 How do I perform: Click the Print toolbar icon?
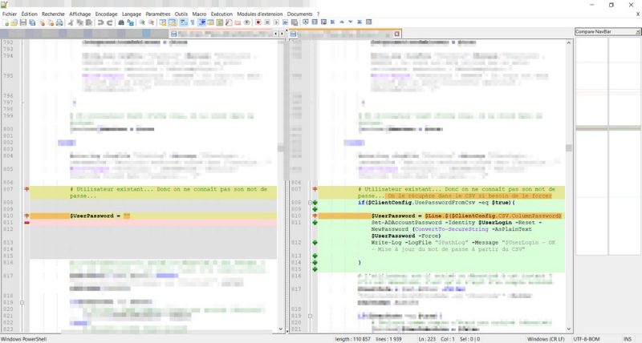[x=59, y=22]
